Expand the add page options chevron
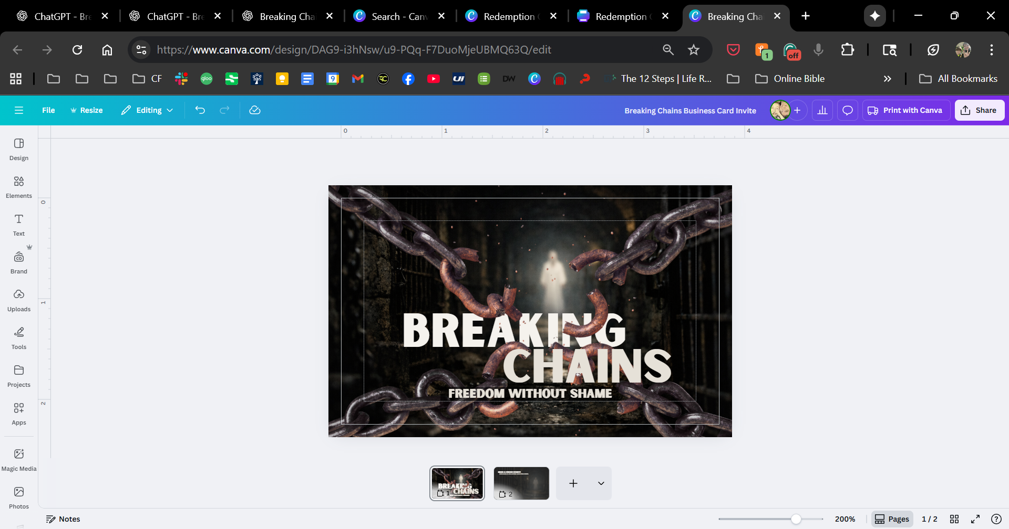 coord(601,483)
